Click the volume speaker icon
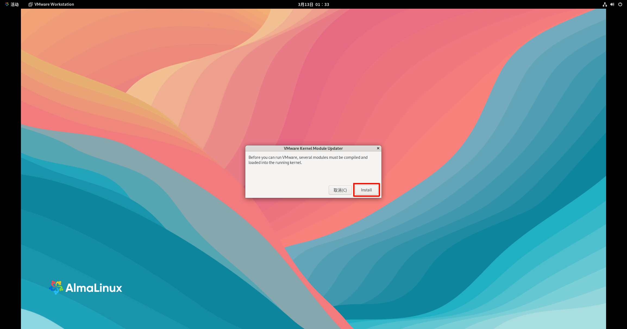This screenshot has width=627, height=329. [612, 4]
